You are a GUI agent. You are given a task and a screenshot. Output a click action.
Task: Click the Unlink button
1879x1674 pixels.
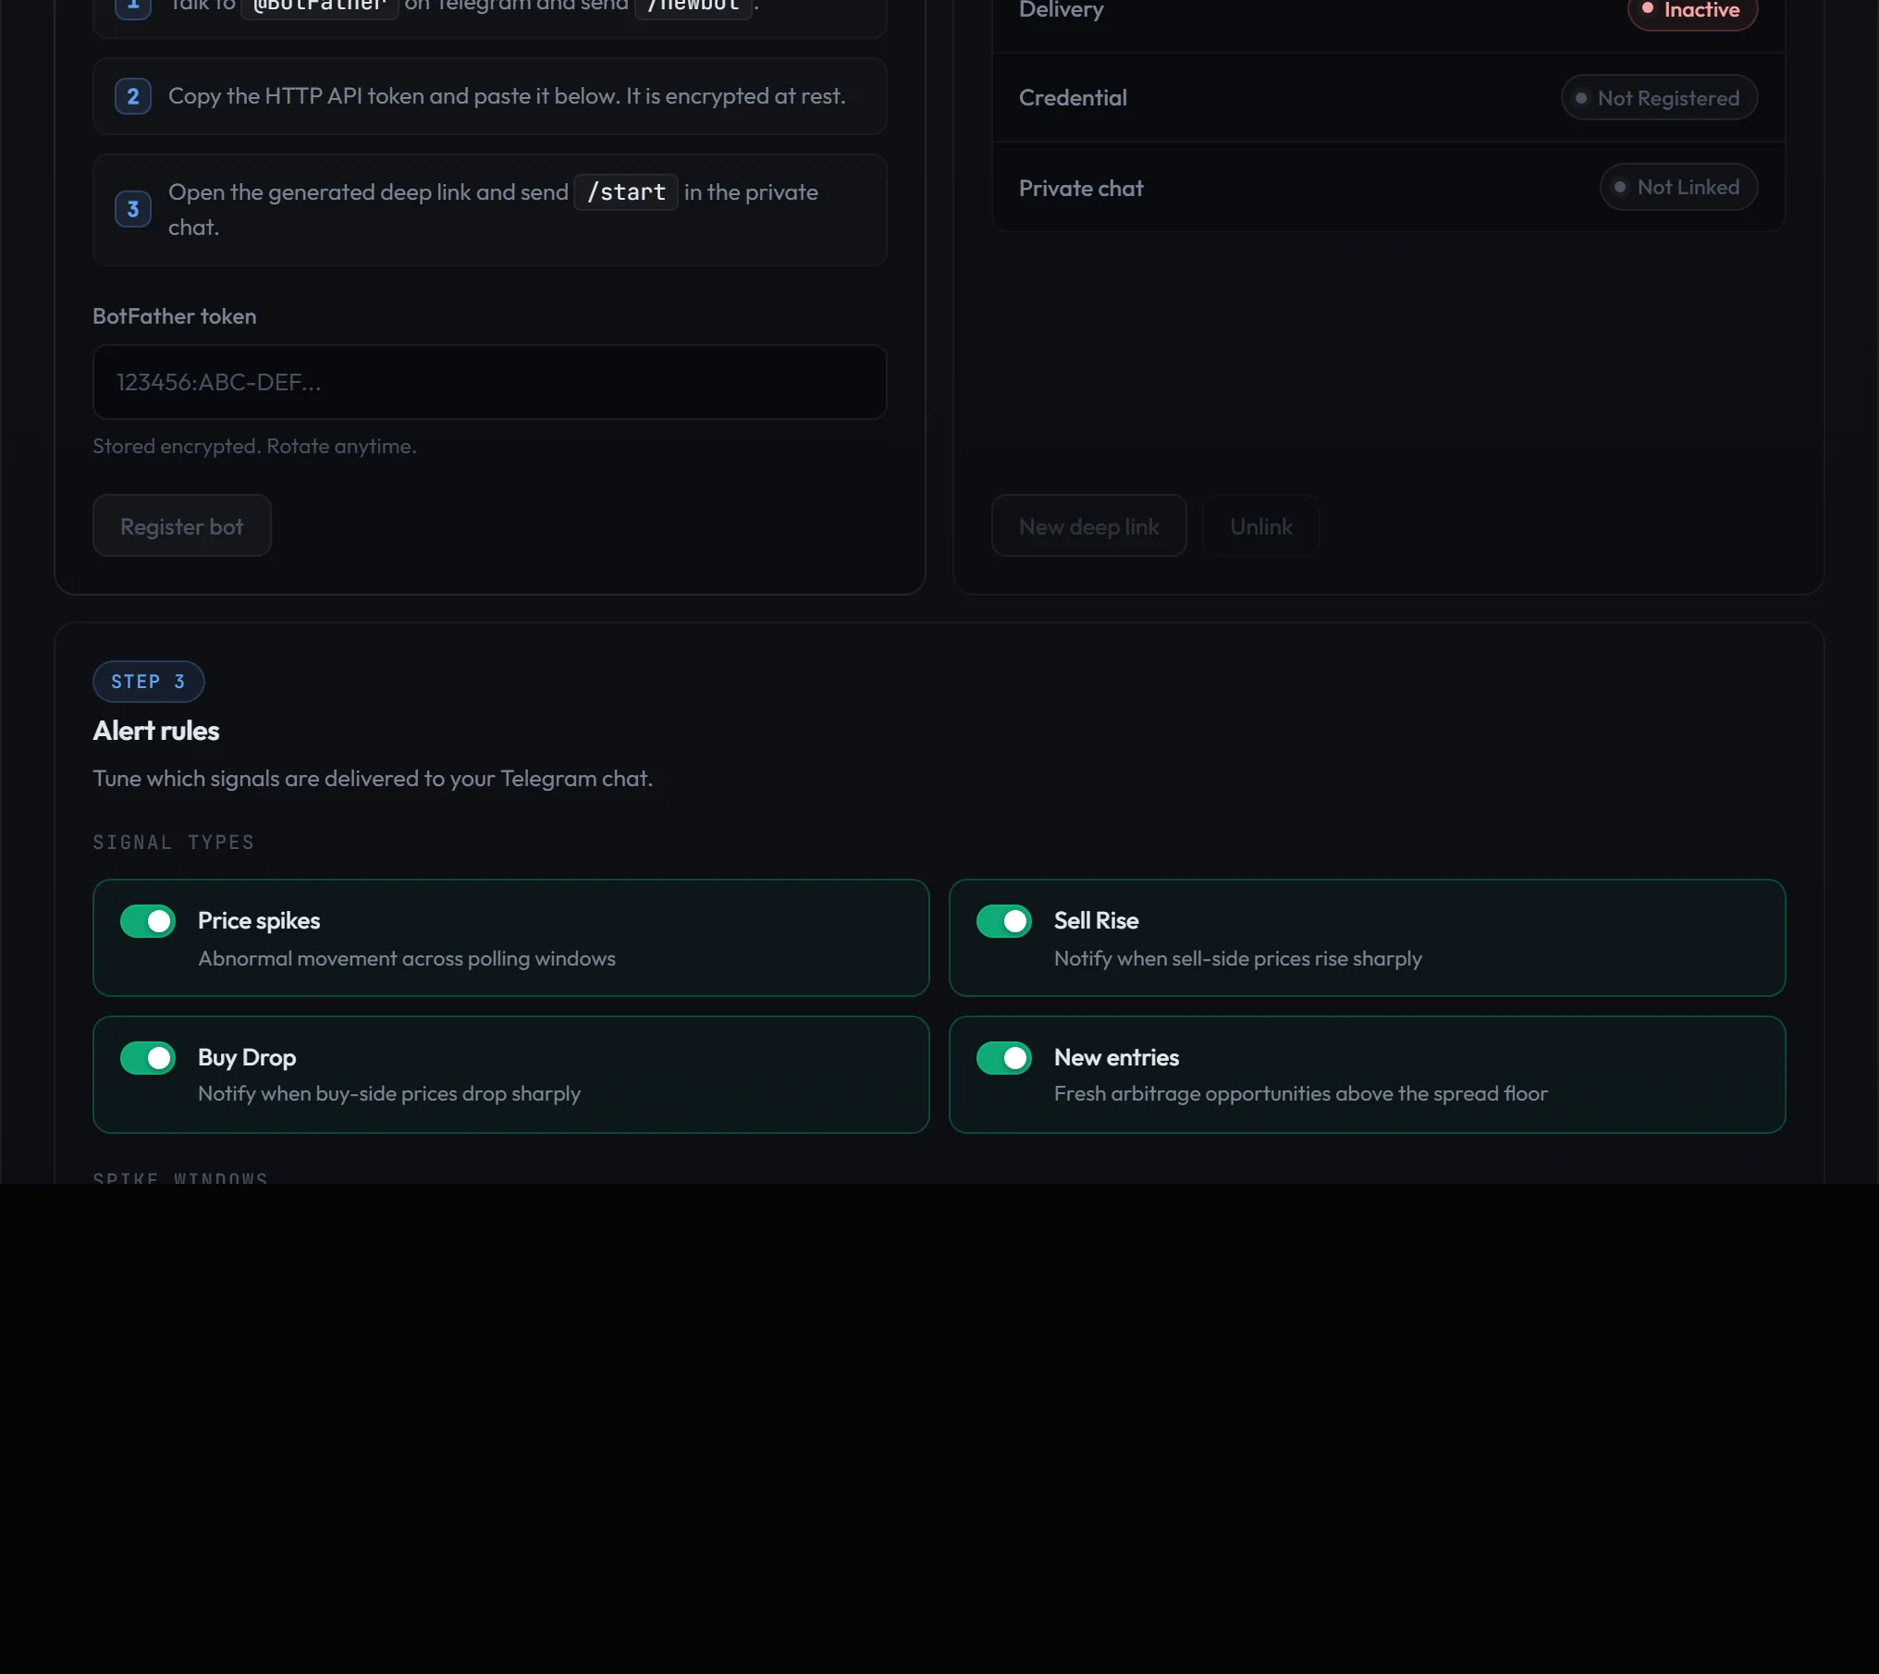1261,526
